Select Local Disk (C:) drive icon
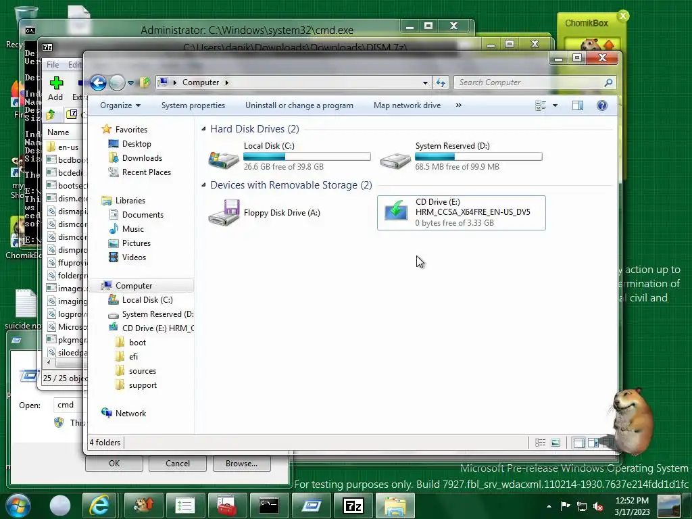 coord(224,159)
